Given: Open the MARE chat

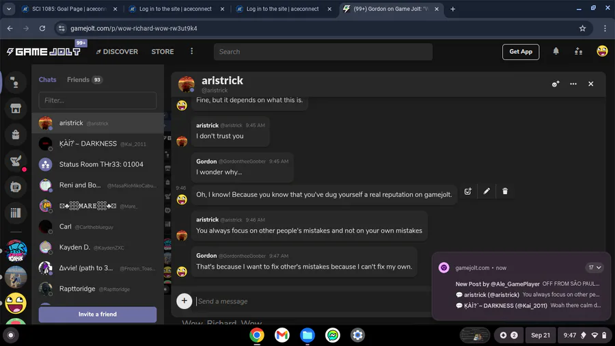Looking at the screenshot, I should pos(97,206).
